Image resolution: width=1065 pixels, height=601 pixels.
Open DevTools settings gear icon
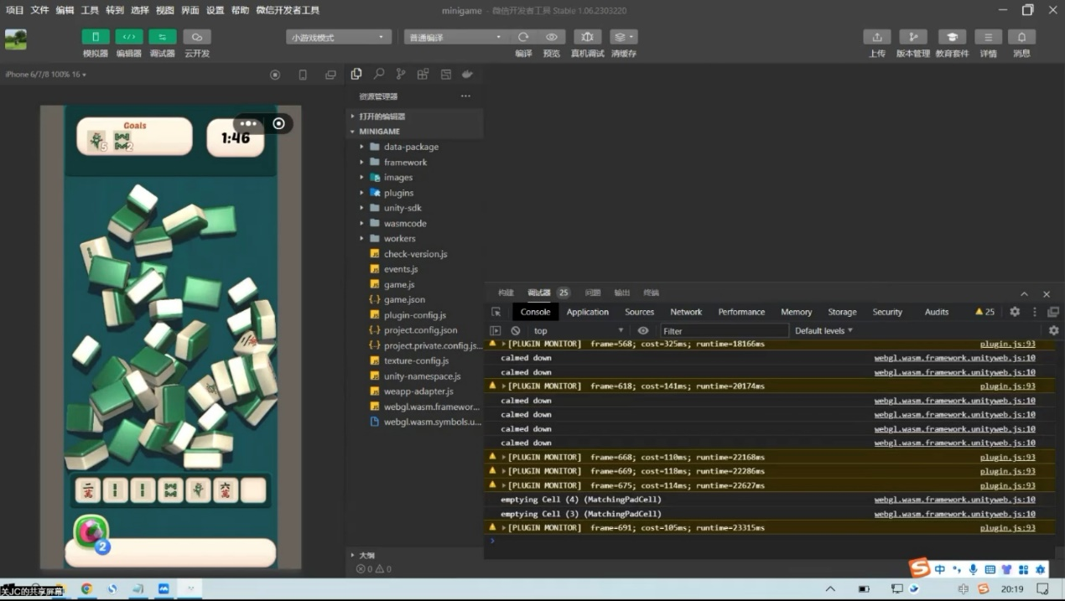point(1015,312)
